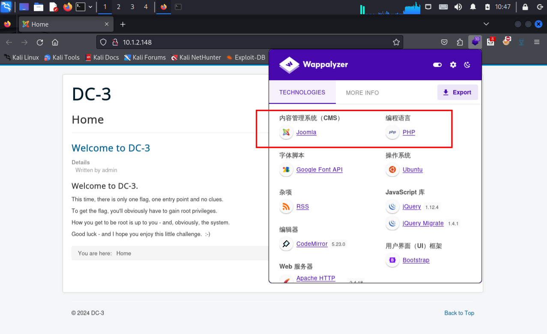Click the address bar showing 10.1.2.148
The width and height of the screenshot is (547, 334).
[251, 42]
